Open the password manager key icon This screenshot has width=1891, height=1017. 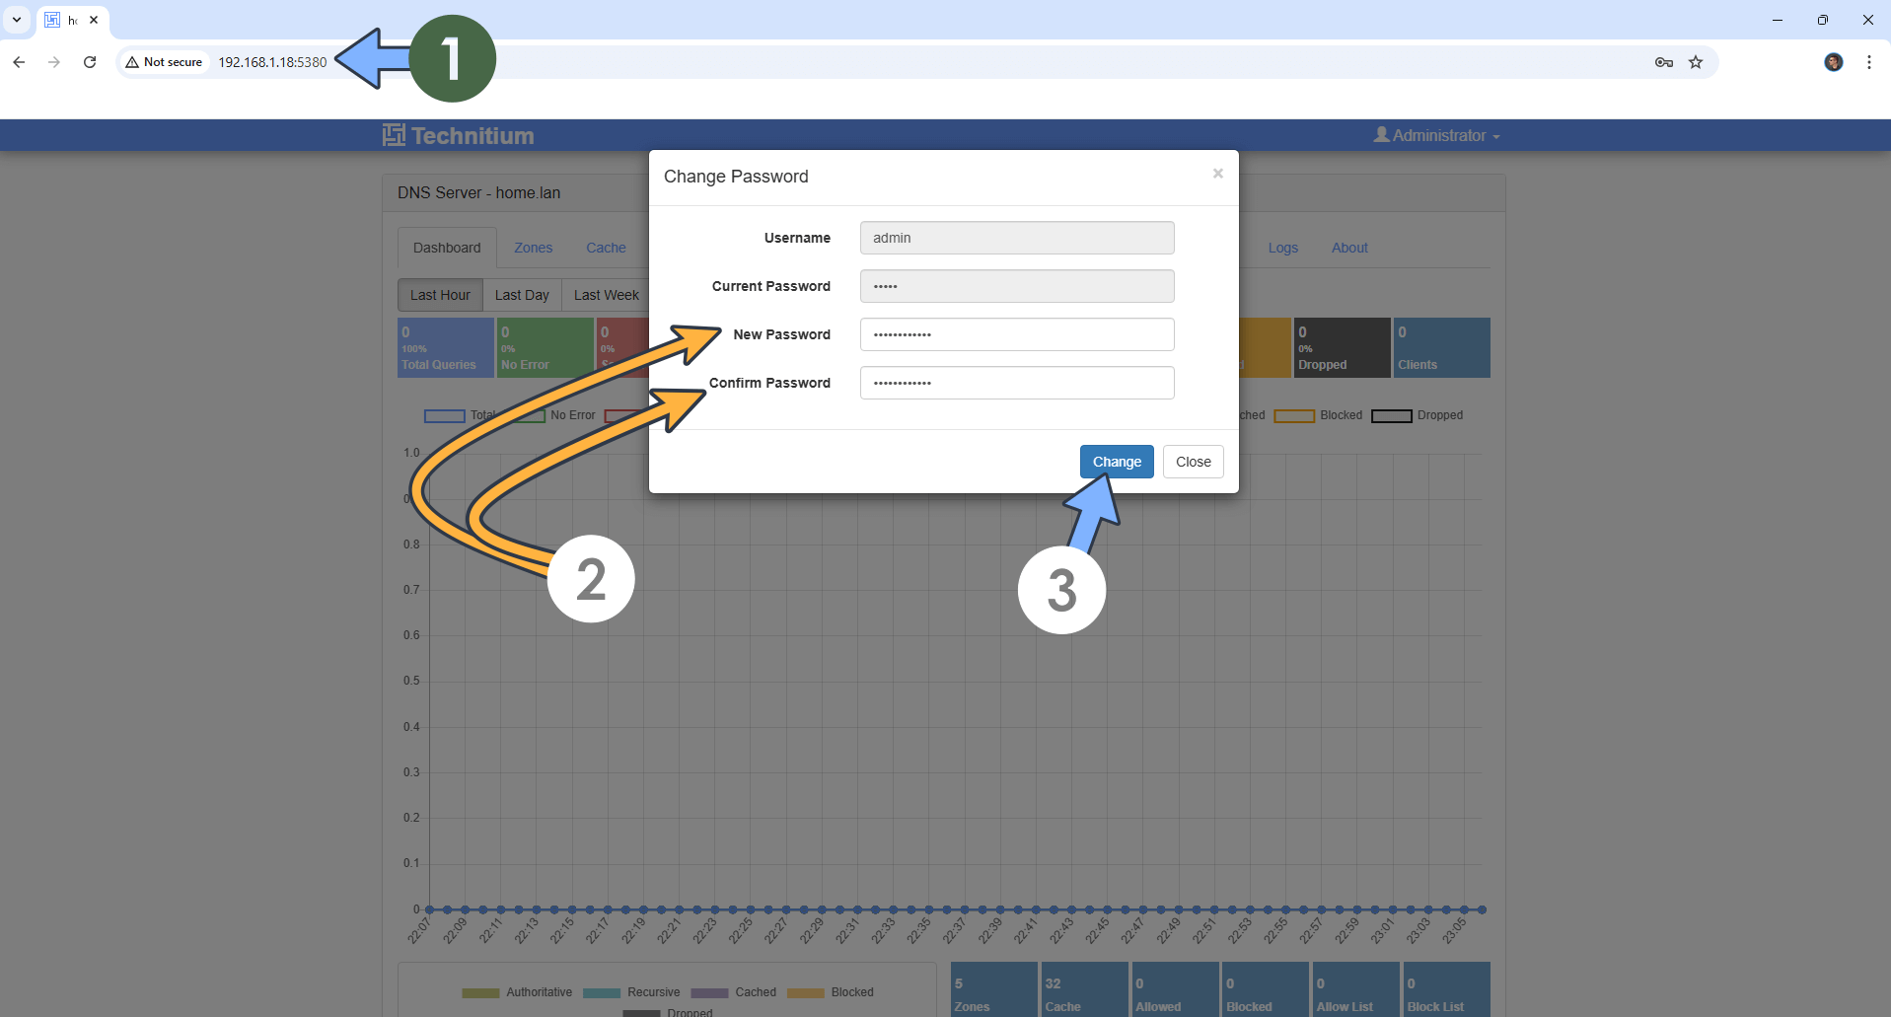1664,62
